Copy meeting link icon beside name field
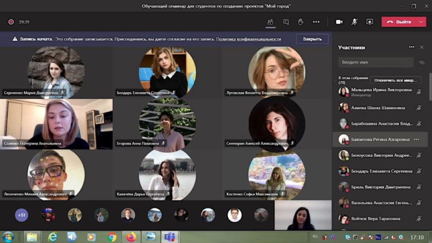The width and height of the screenshot is (432, 243). (421, 63)
